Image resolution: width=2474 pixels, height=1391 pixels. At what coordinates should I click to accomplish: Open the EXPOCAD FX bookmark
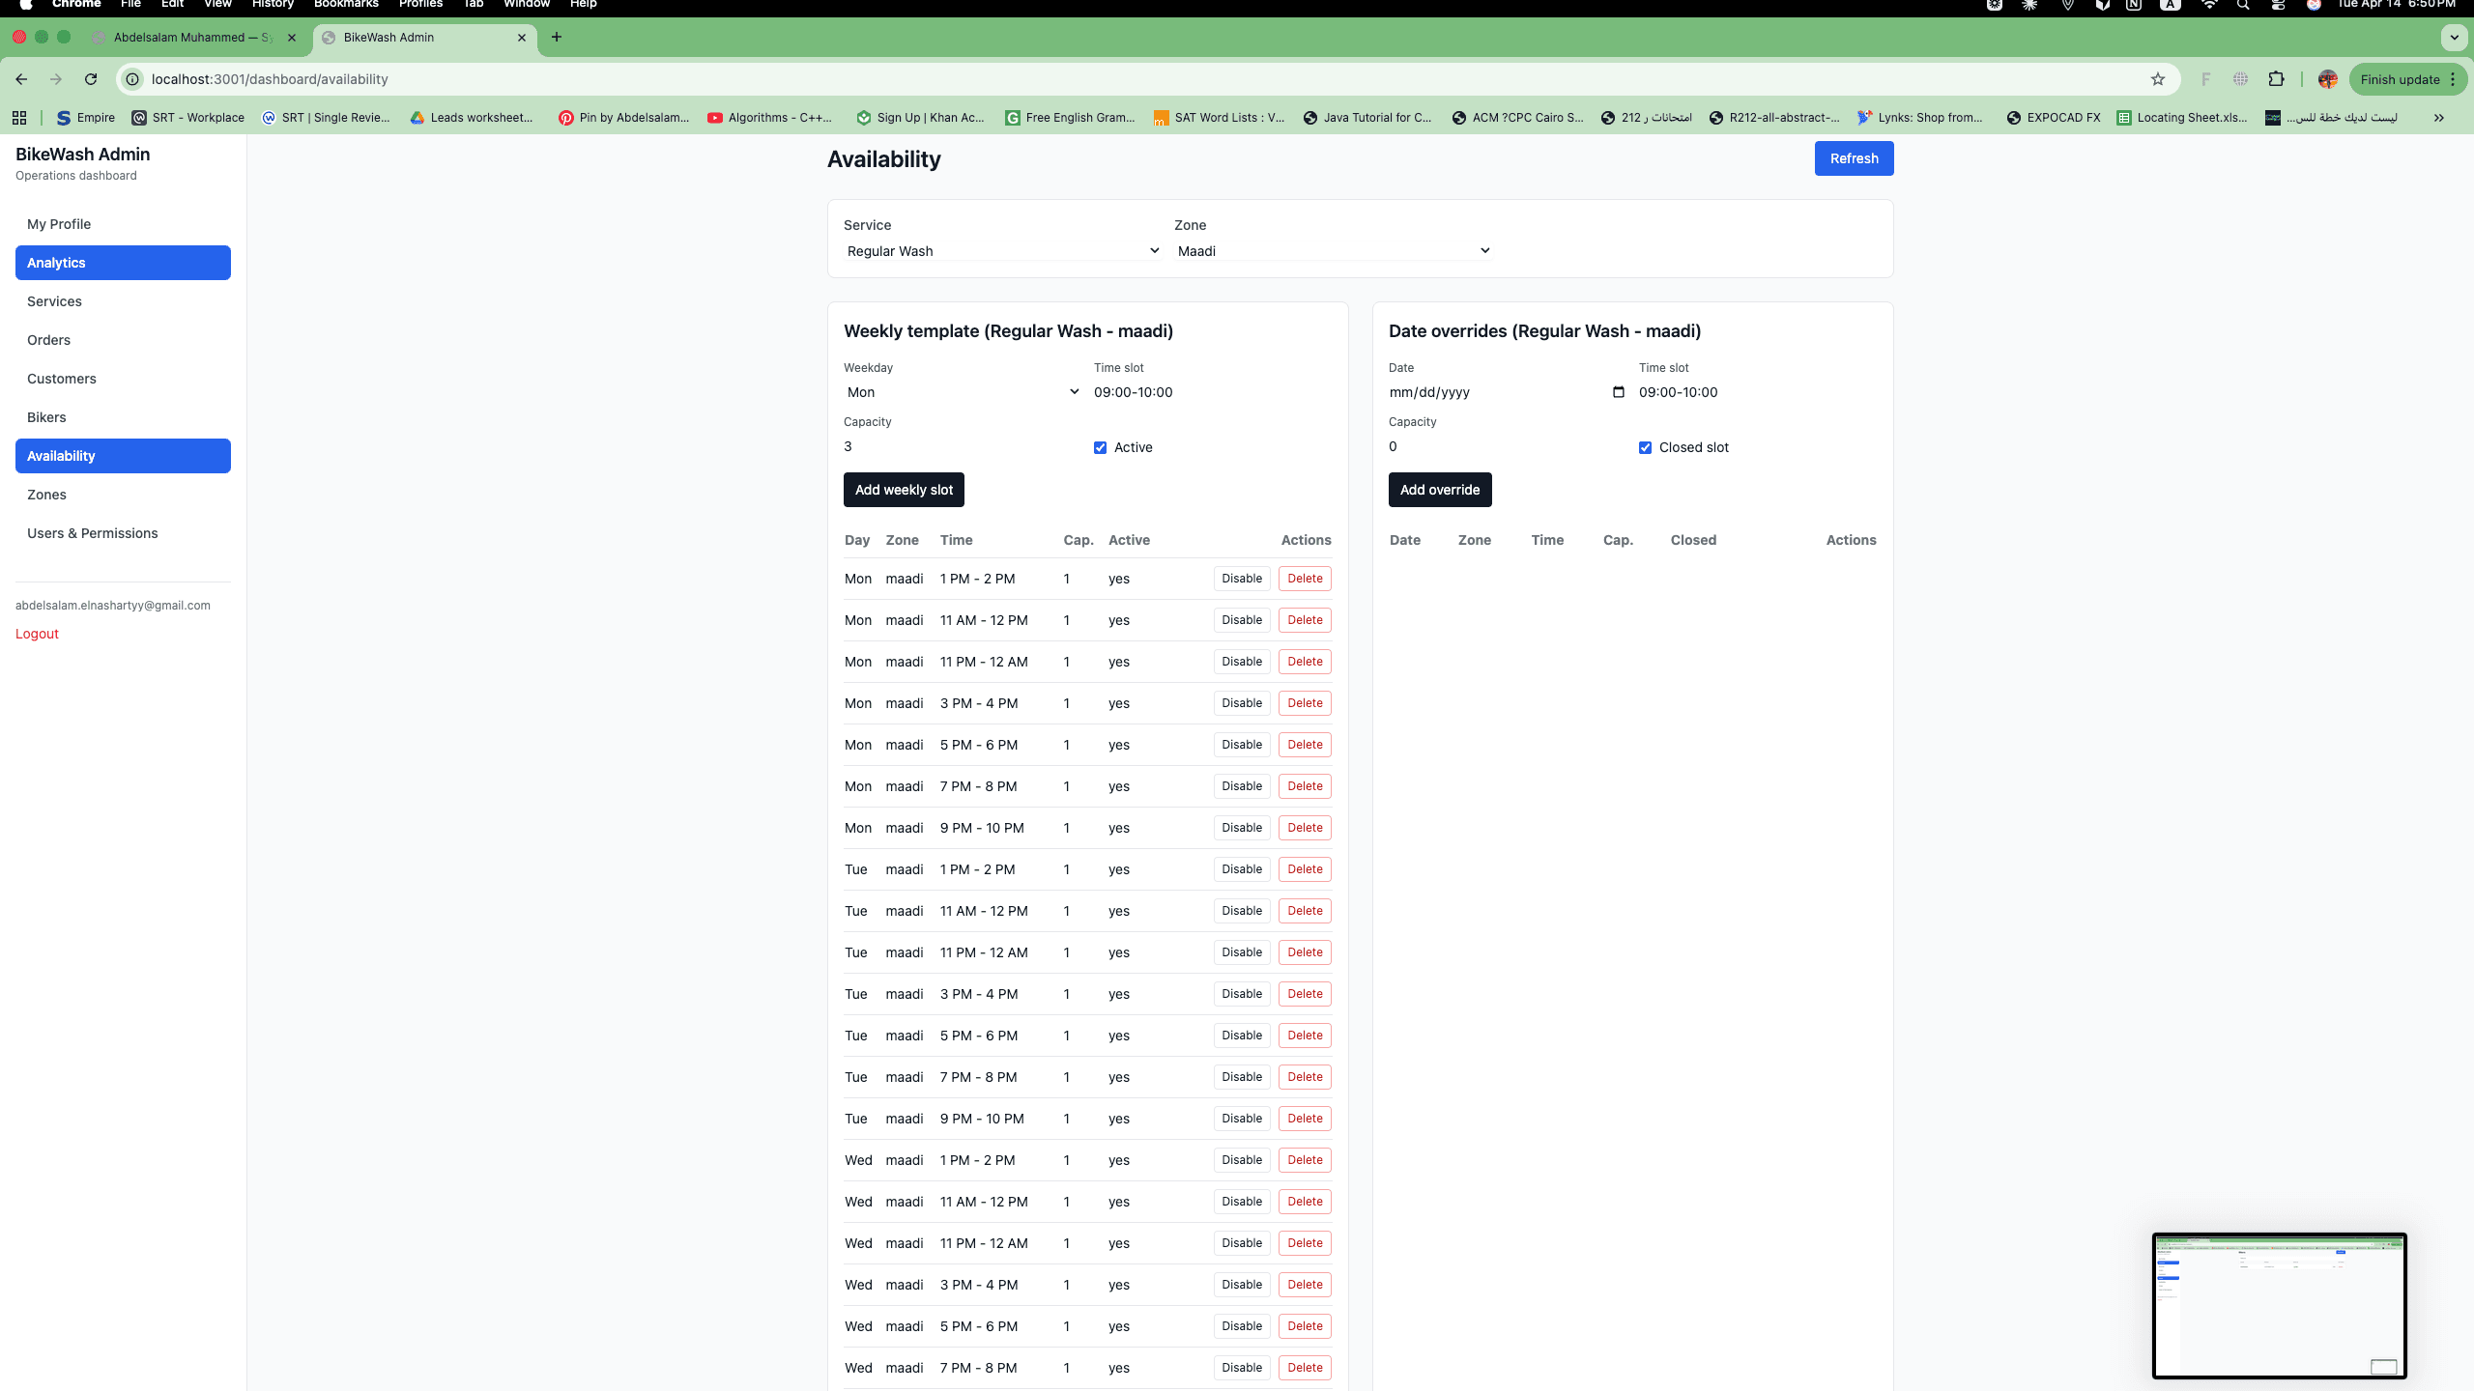[x=2053, y=118]
